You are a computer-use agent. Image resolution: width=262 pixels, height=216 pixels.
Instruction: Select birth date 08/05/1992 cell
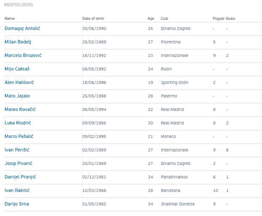[94, 69]
